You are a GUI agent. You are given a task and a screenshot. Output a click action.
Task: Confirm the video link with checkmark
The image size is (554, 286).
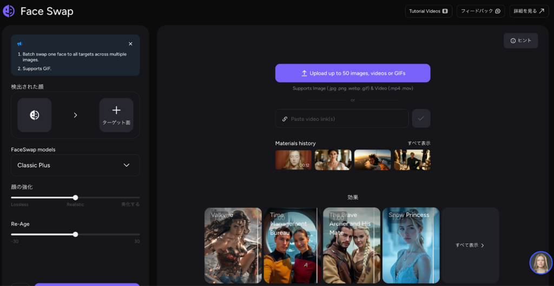[x=421, y=119]
